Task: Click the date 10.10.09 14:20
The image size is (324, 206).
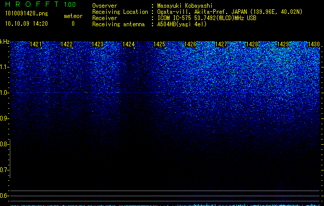Action: [x=26, y=24]
